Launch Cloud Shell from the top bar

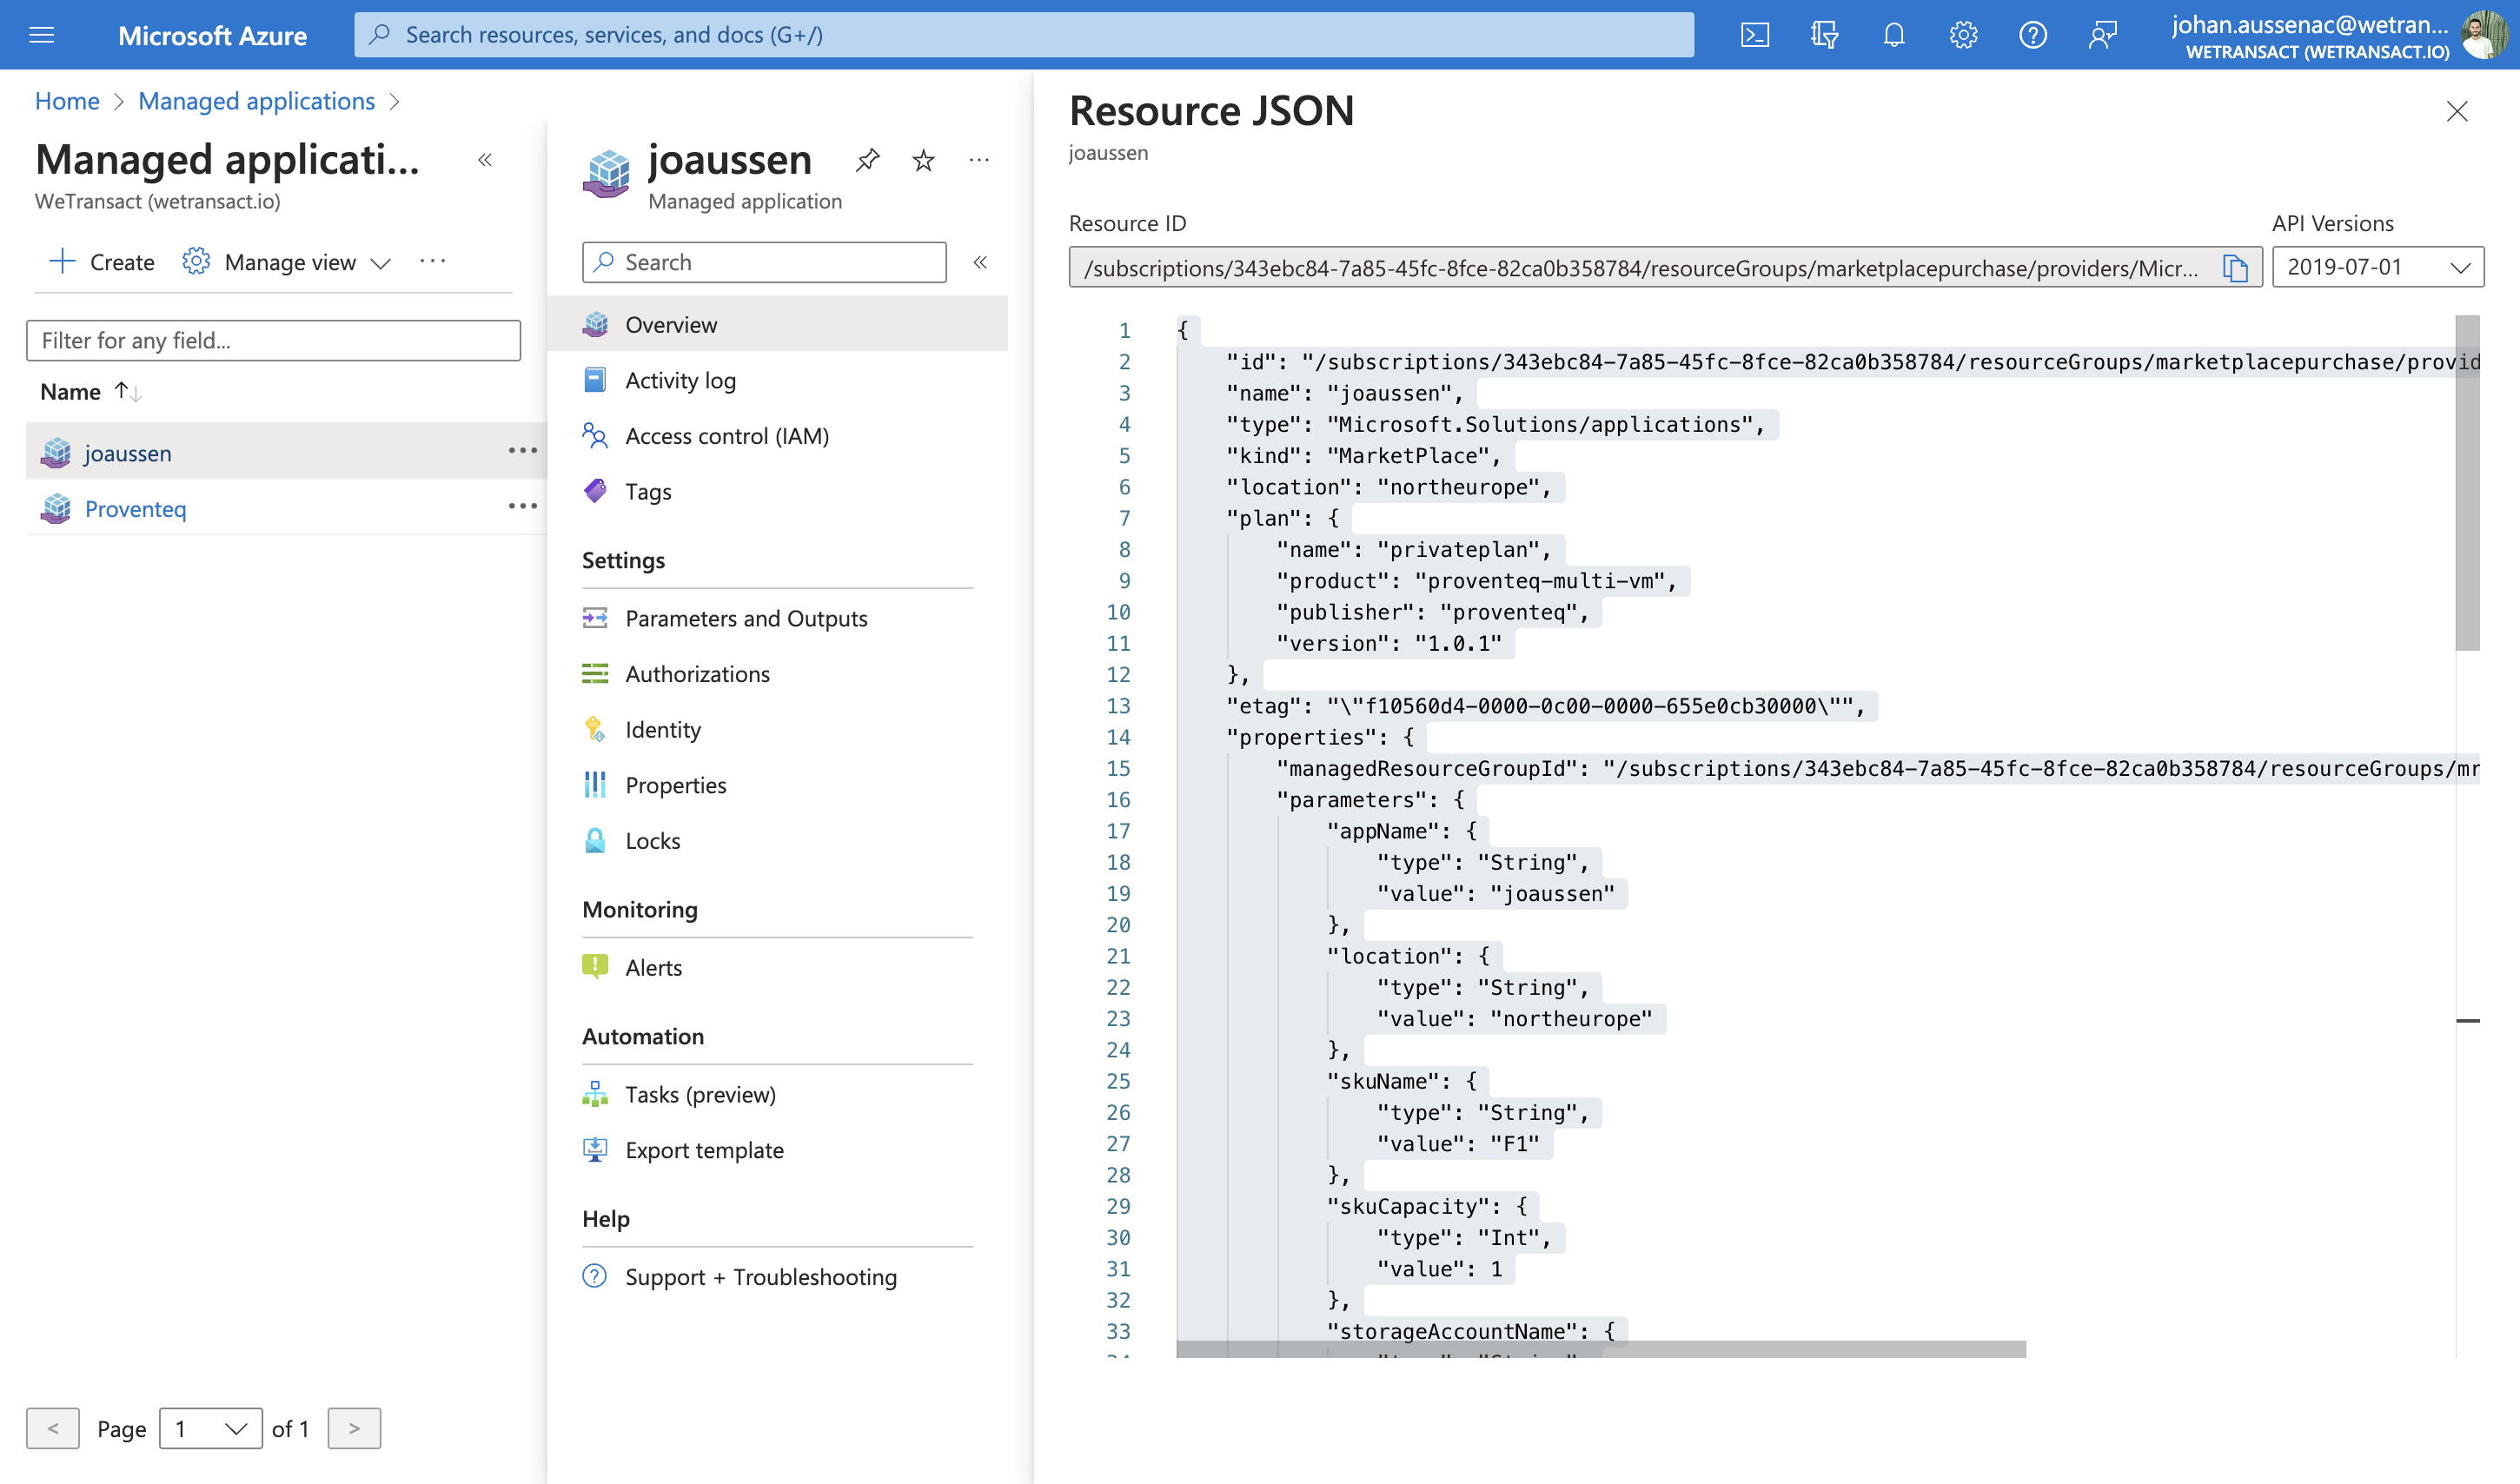click(x=1755, y=35)
